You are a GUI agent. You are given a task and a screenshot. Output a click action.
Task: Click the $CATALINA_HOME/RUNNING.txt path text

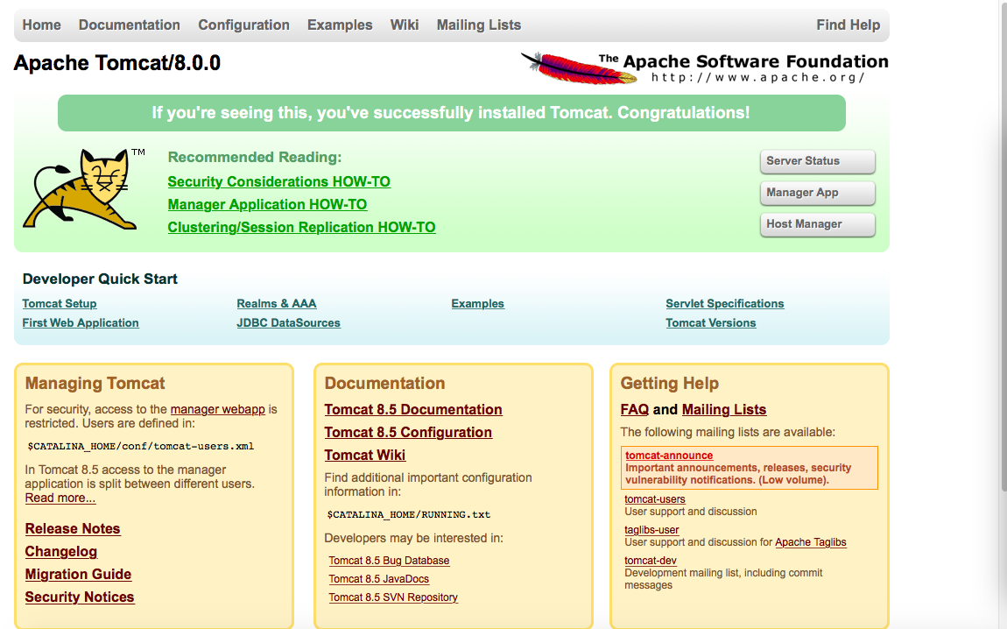coord(408,514)
